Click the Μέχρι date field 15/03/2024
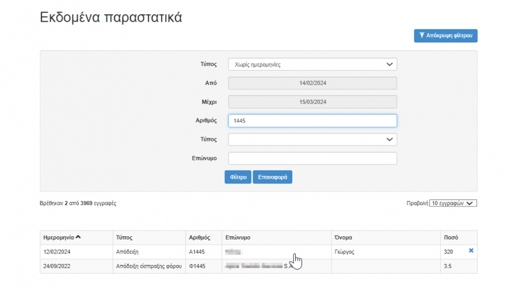The width and height of the screenshot is (518, 288). click(312, 102)
